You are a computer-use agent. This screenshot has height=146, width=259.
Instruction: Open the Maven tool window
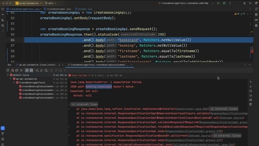pyautogui.click(x=256, y=20)
